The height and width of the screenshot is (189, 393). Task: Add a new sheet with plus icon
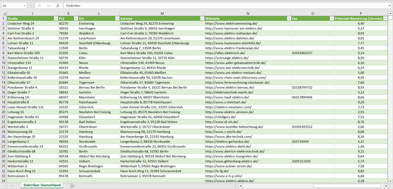click(72, 186)
